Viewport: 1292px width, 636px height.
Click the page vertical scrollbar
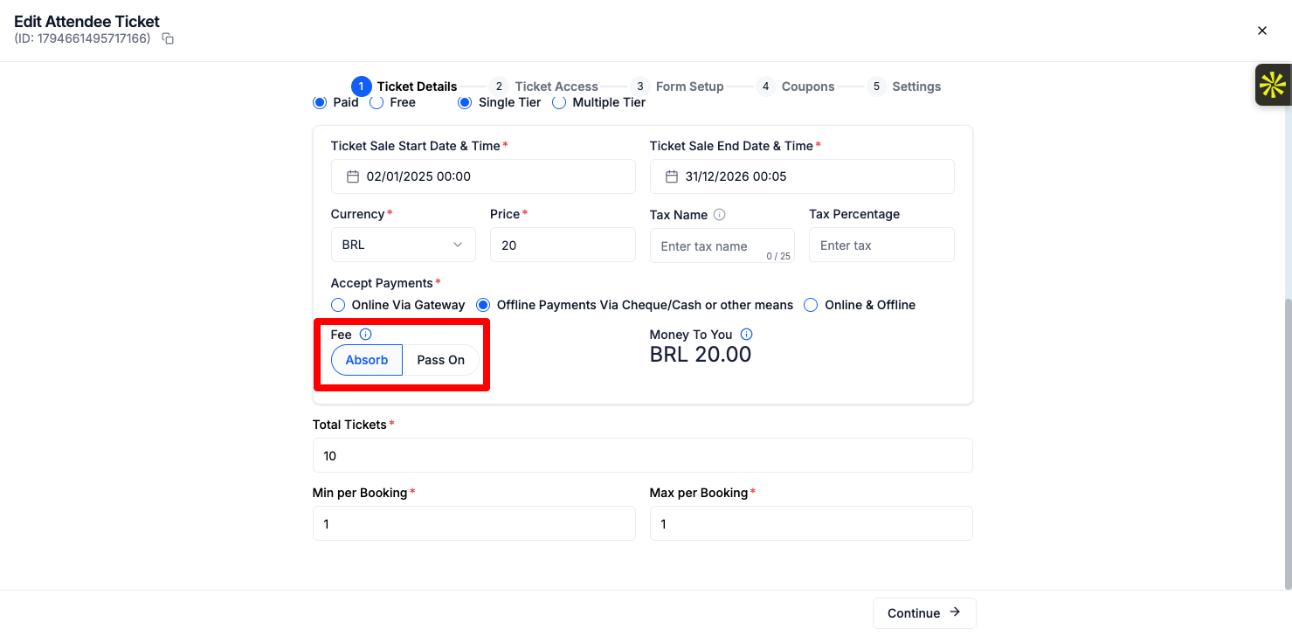pos(1288,443)
